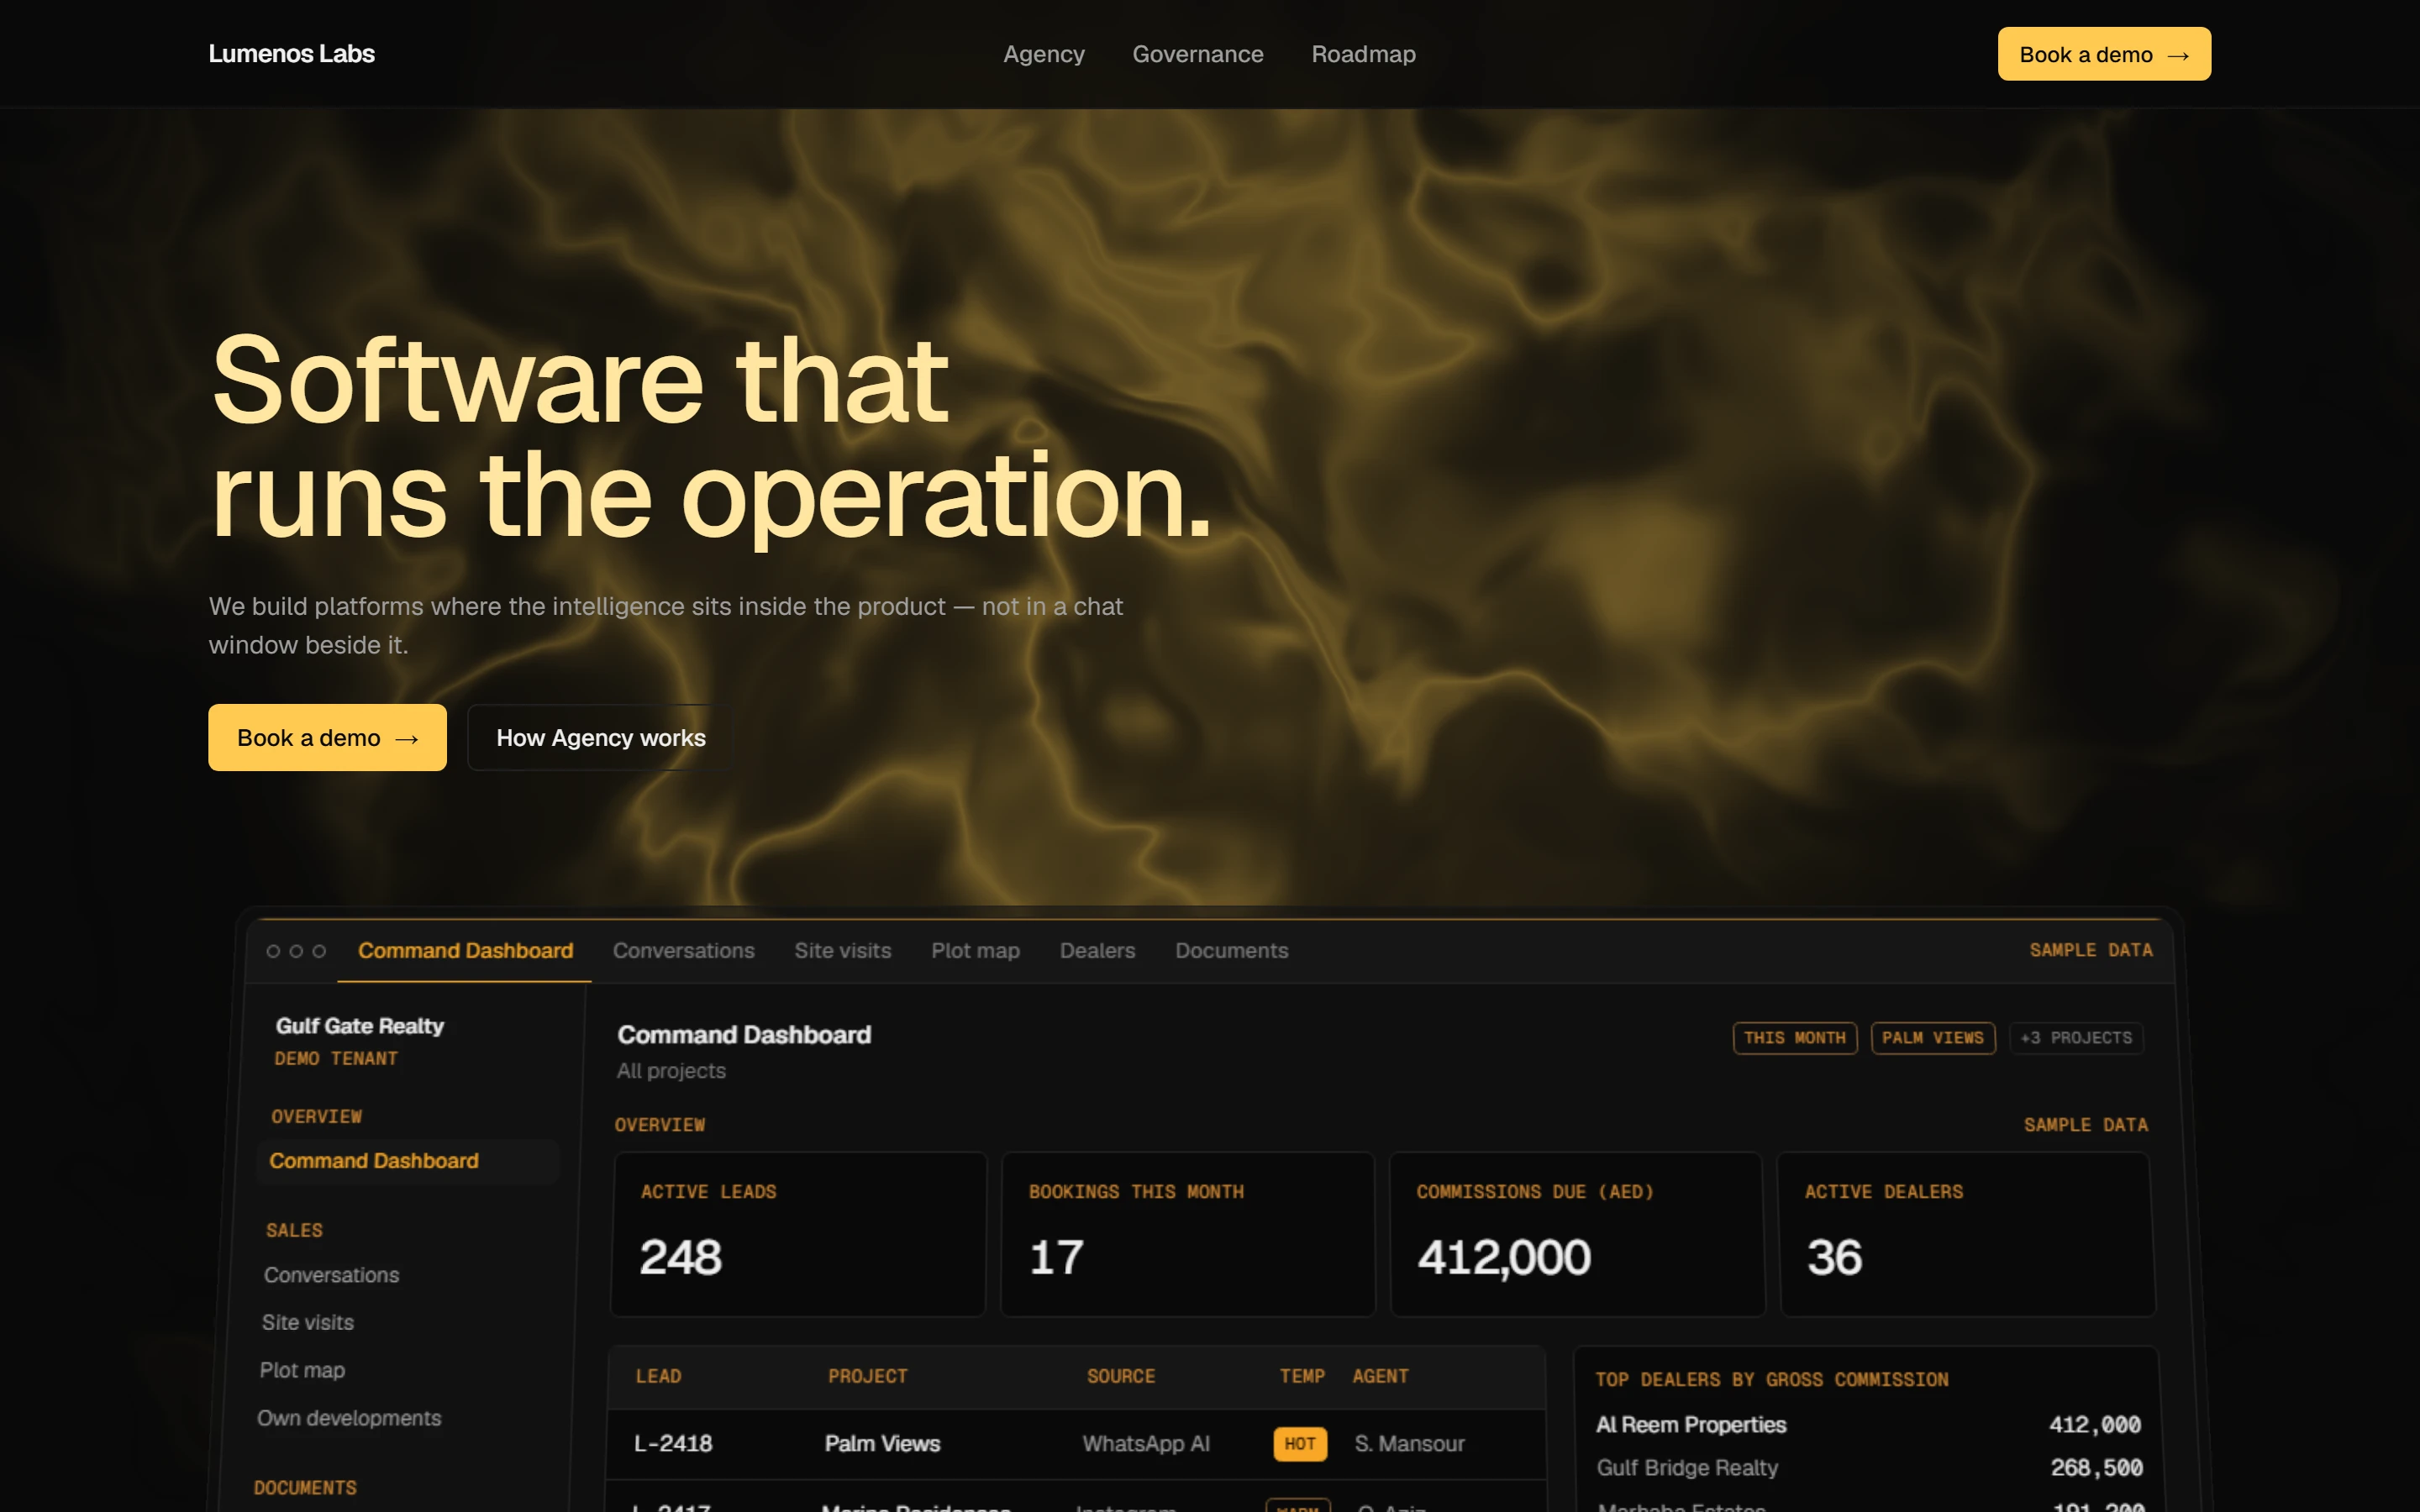Image resolution: width=2420 pixels, height=1512 pixels.
Task: Click the SOURCE column header
Action: coord(1120,1376)
